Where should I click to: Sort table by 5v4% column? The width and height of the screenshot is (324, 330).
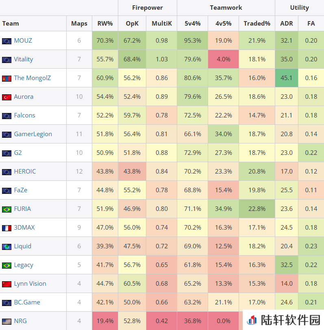pyautogui.click(x=192, y=23)
